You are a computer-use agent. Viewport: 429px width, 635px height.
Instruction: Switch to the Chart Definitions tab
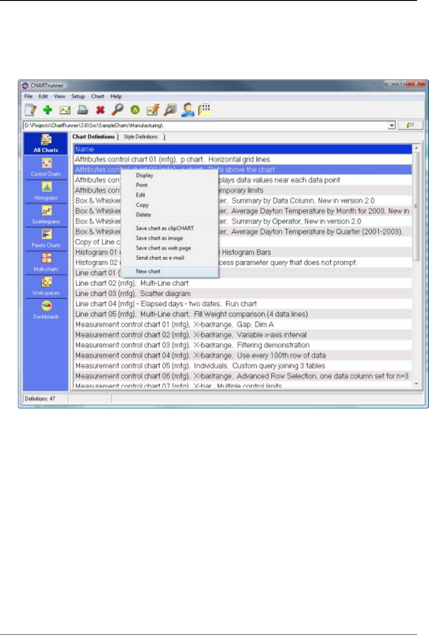tap(94, 136)
